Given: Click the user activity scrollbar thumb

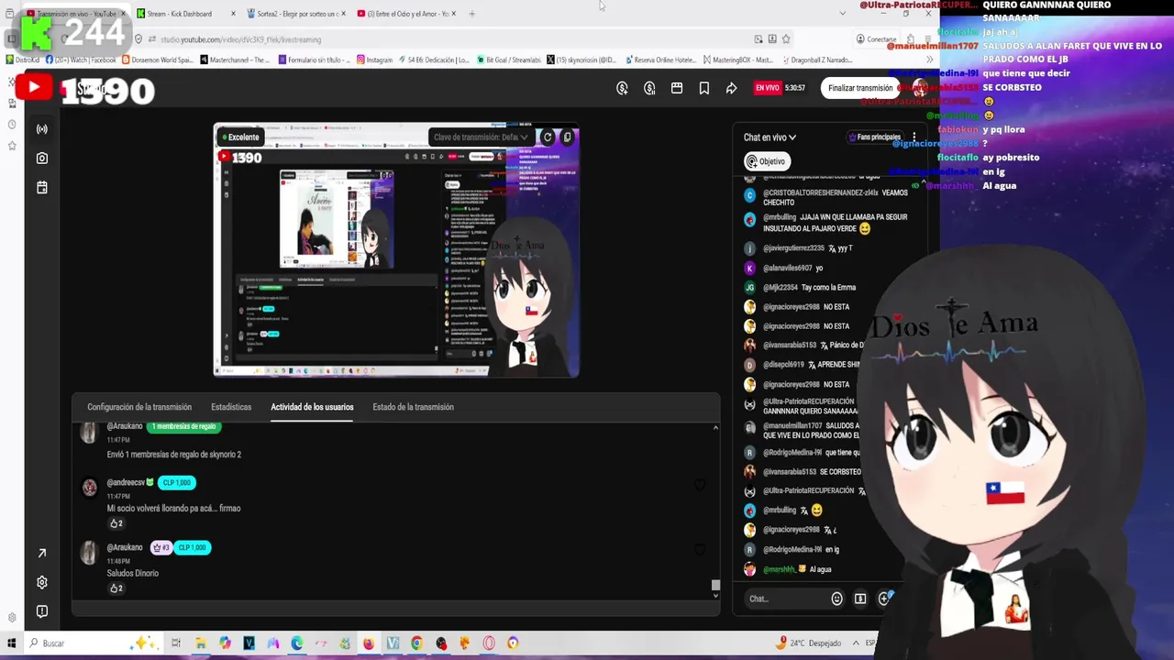Looking at the screenshot, I should 715,584.
